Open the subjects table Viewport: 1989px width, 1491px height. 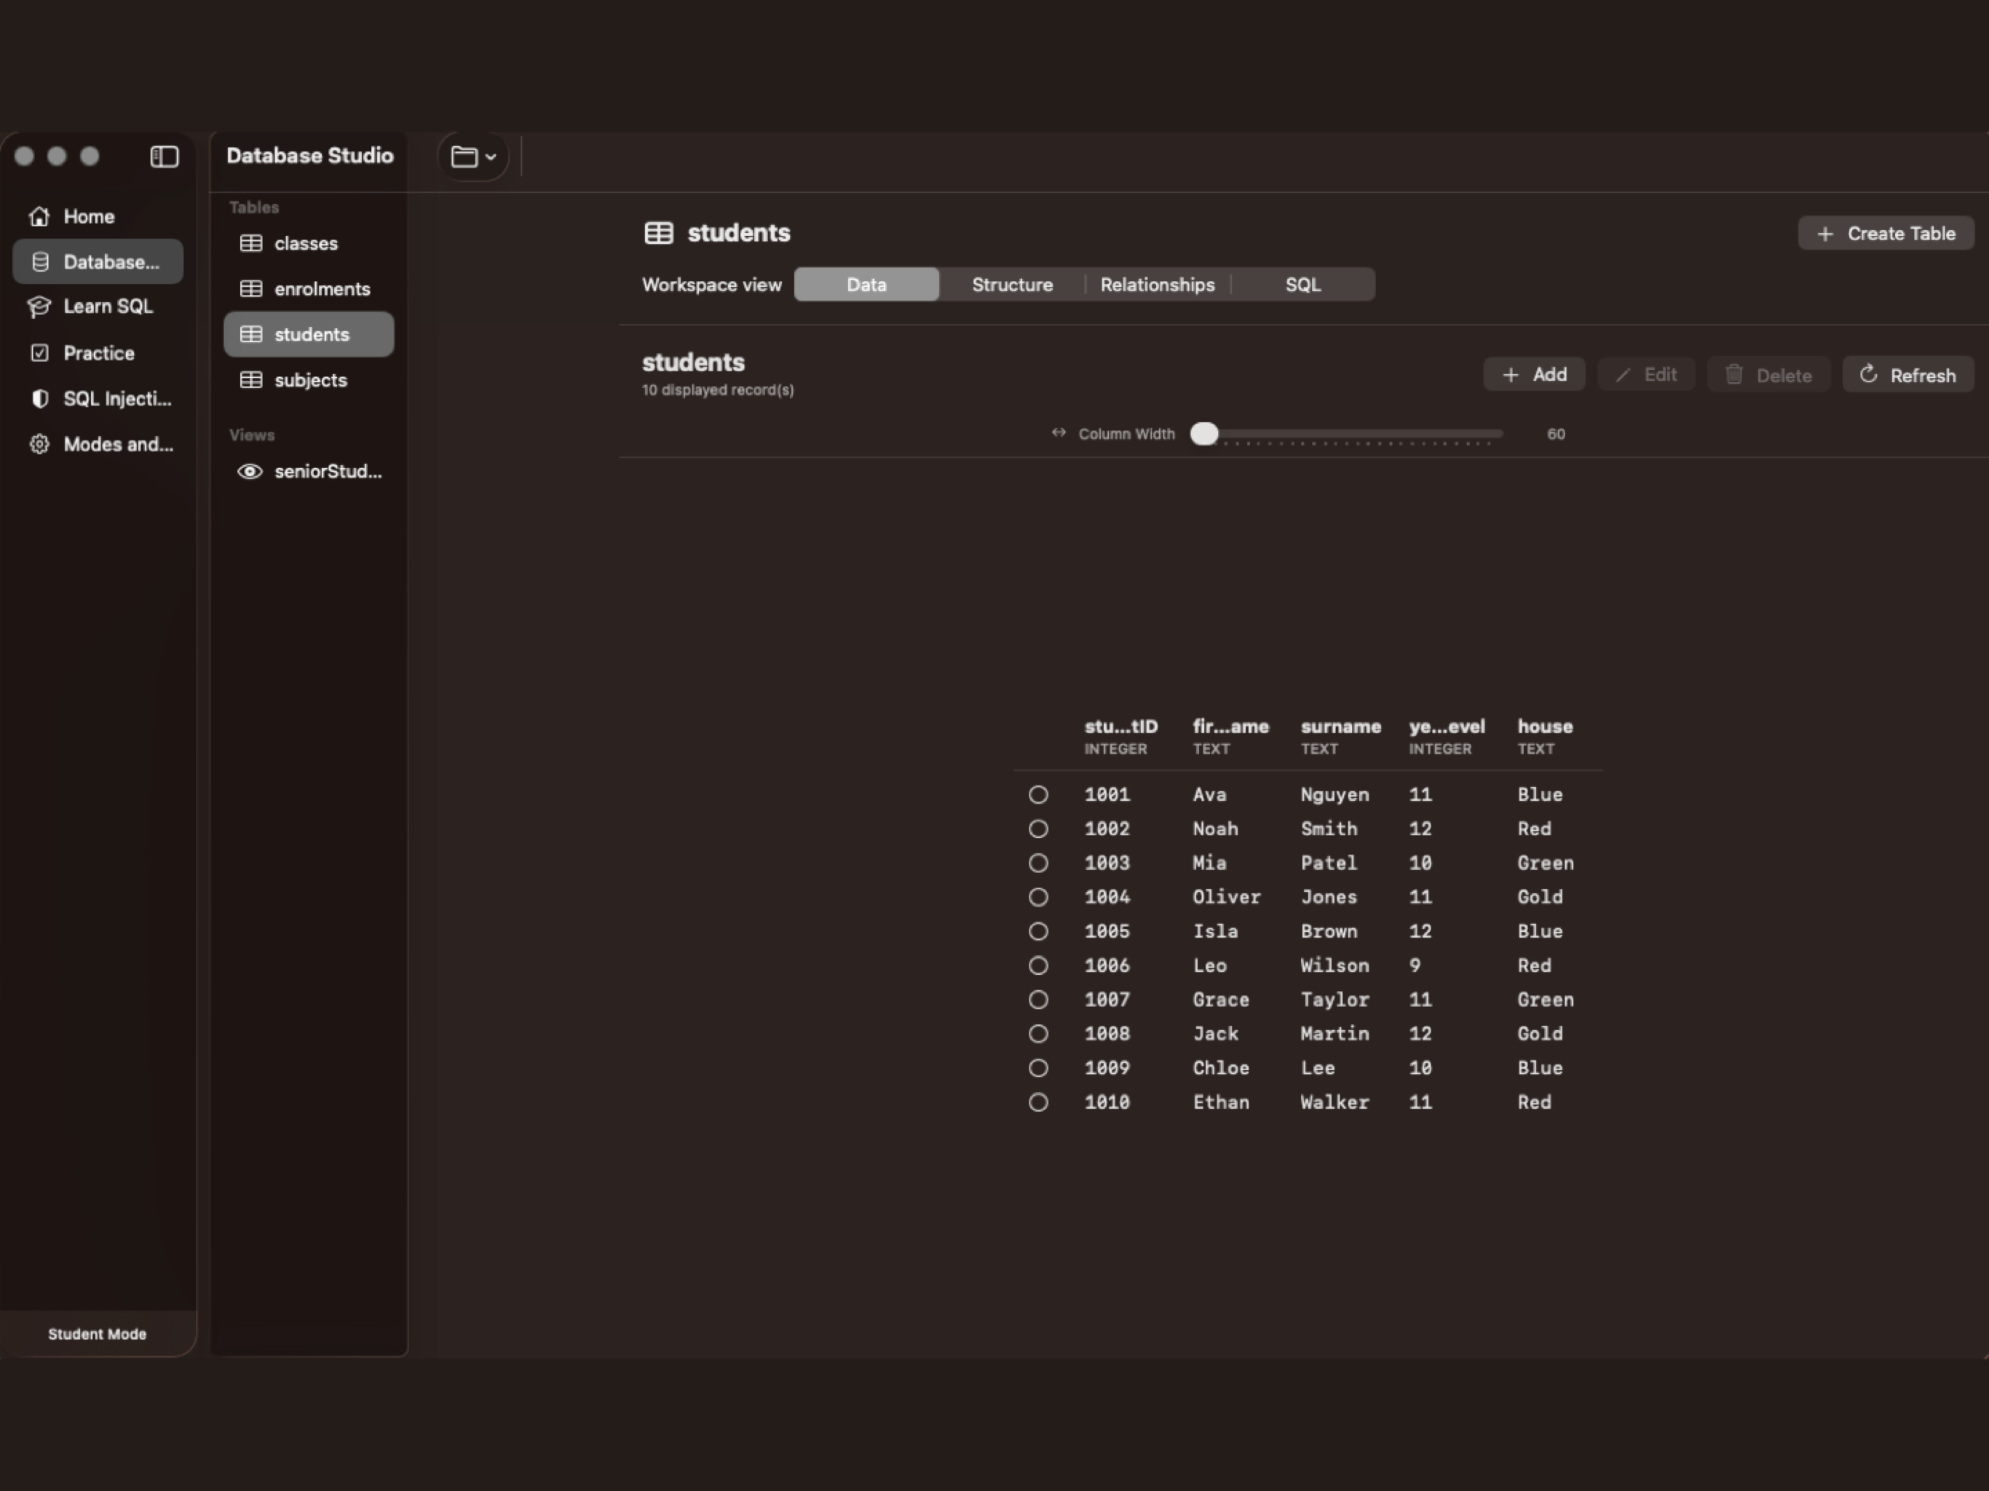(309, 380)
